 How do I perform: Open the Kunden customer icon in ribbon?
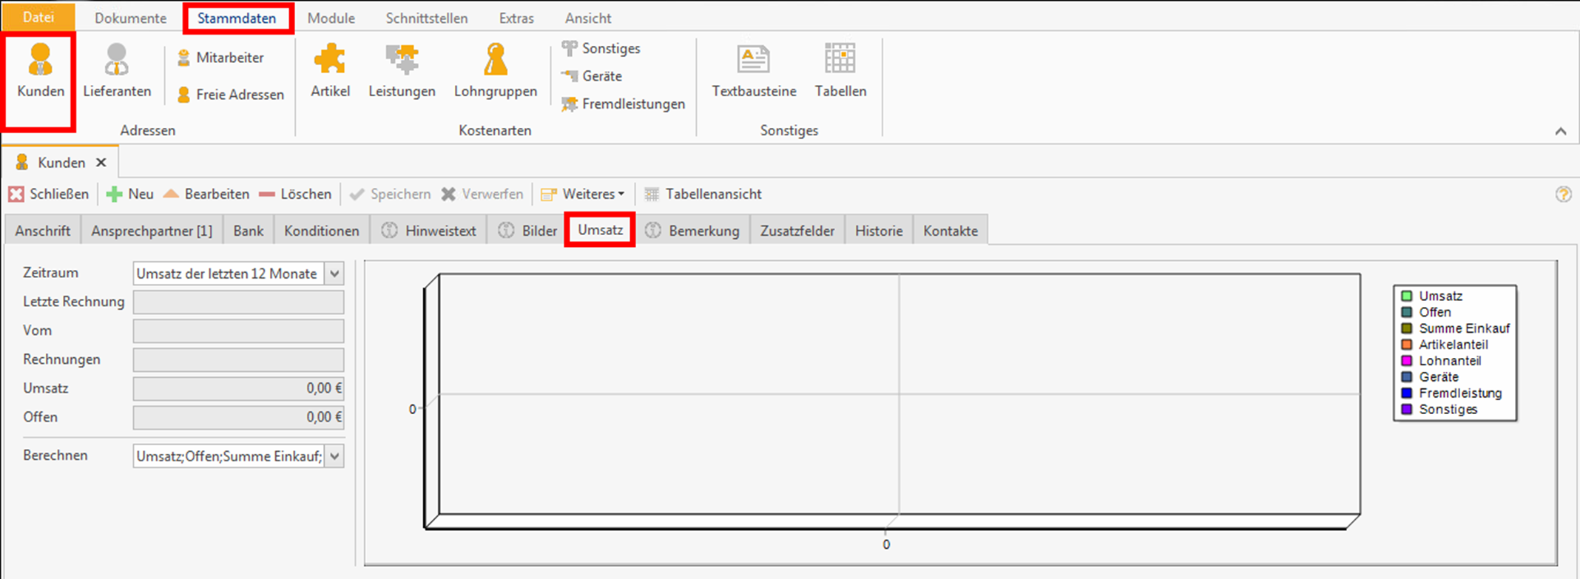[x=40, y=71]
